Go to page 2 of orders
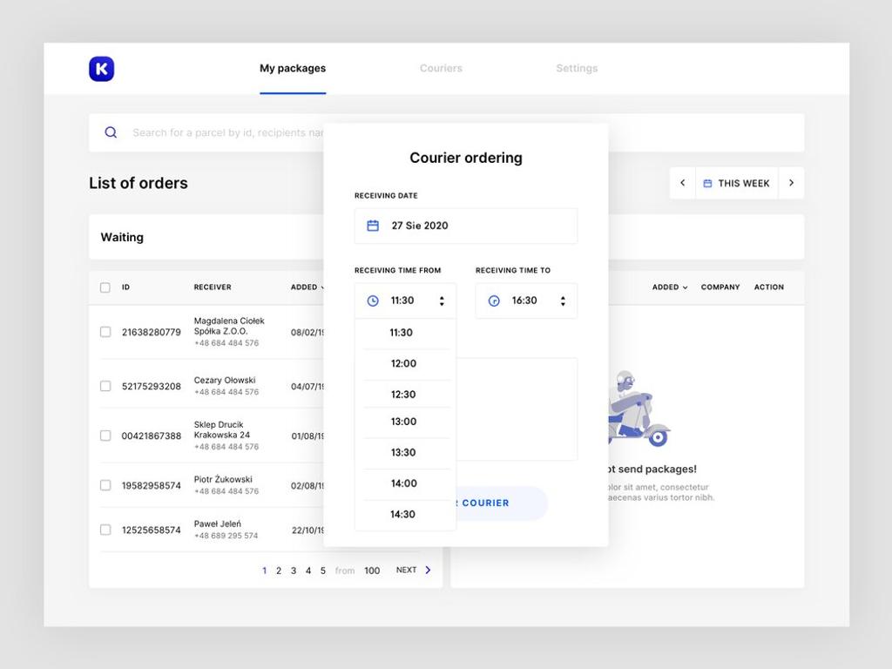The height and width of the screenshot is (669, 892). pyautogui.click(x=279, y=571)
